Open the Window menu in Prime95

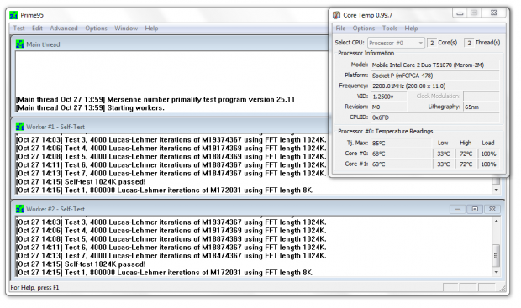click(x=126, y=29)
